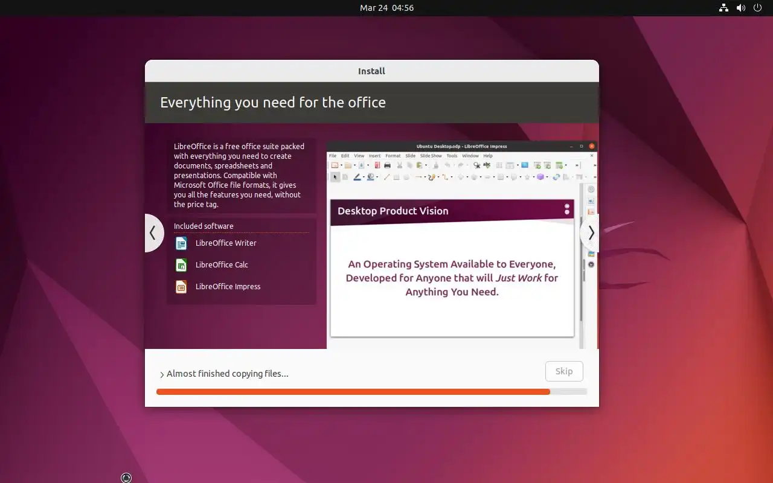This screenshot has height=483, width=773.
Task: Open the insert table dropdown arrow in Impress
Action: (518, 165)
